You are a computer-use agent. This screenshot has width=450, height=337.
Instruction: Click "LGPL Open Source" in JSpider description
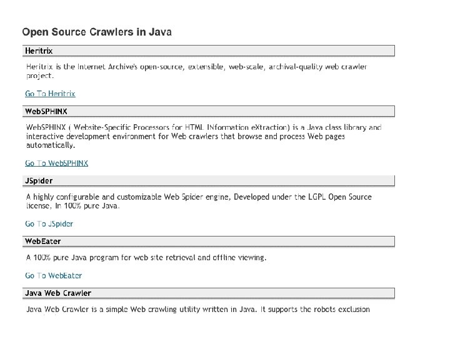point(338,197)
